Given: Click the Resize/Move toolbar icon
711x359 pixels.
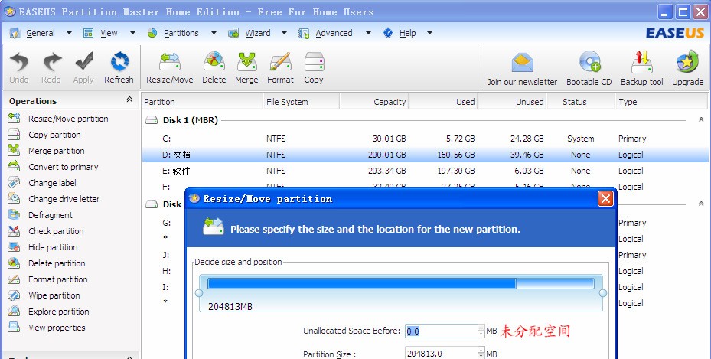Looking at the screenshot, I should [169, 67].
